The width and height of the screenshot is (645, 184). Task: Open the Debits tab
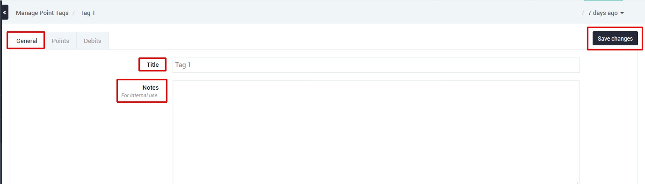93,41
